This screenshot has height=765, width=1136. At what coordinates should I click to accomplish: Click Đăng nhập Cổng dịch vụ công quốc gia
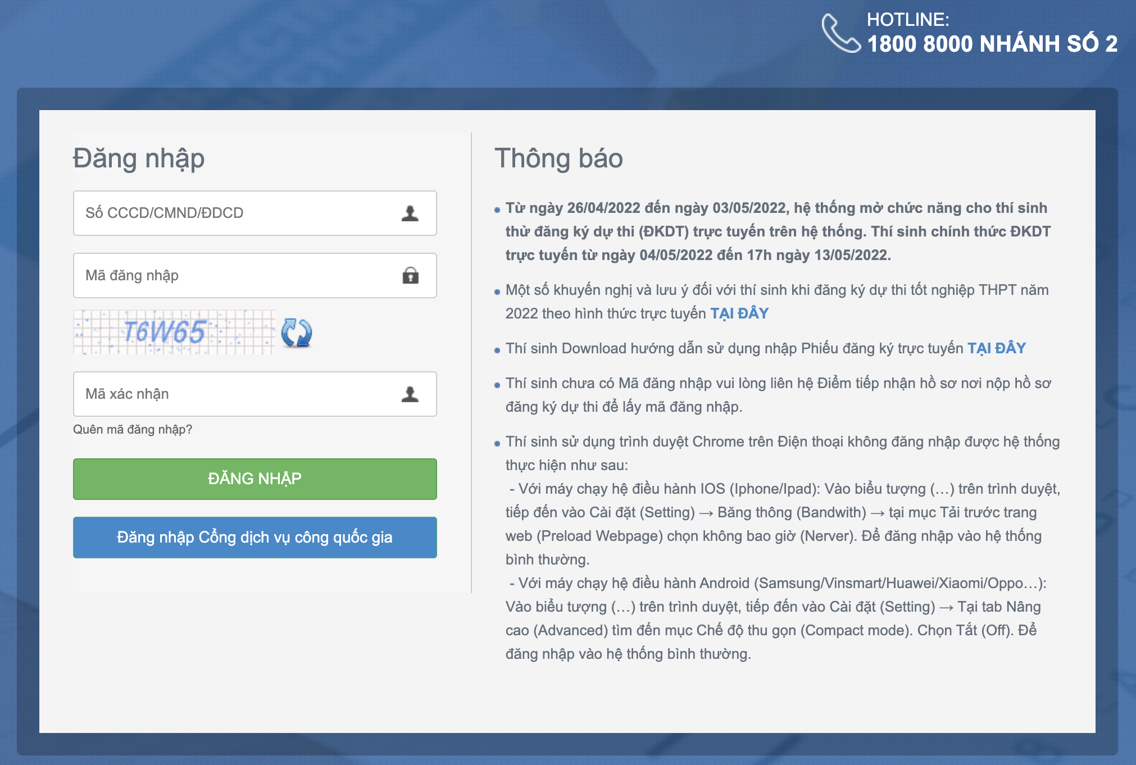point(255,538)
